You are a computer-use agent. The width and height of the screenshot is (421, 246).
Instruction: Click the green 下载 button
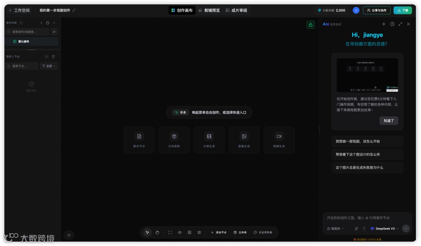pyautogui.click(x=403, y=10)
